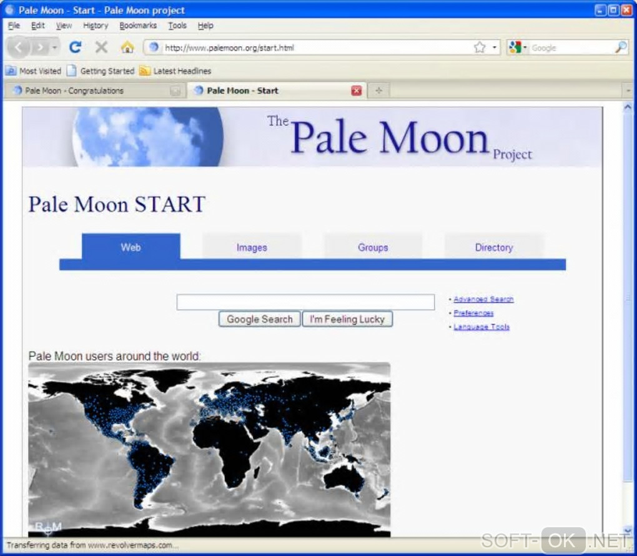Open the Advanced Search link
637x556 pixels.
(x=483, y=299)
